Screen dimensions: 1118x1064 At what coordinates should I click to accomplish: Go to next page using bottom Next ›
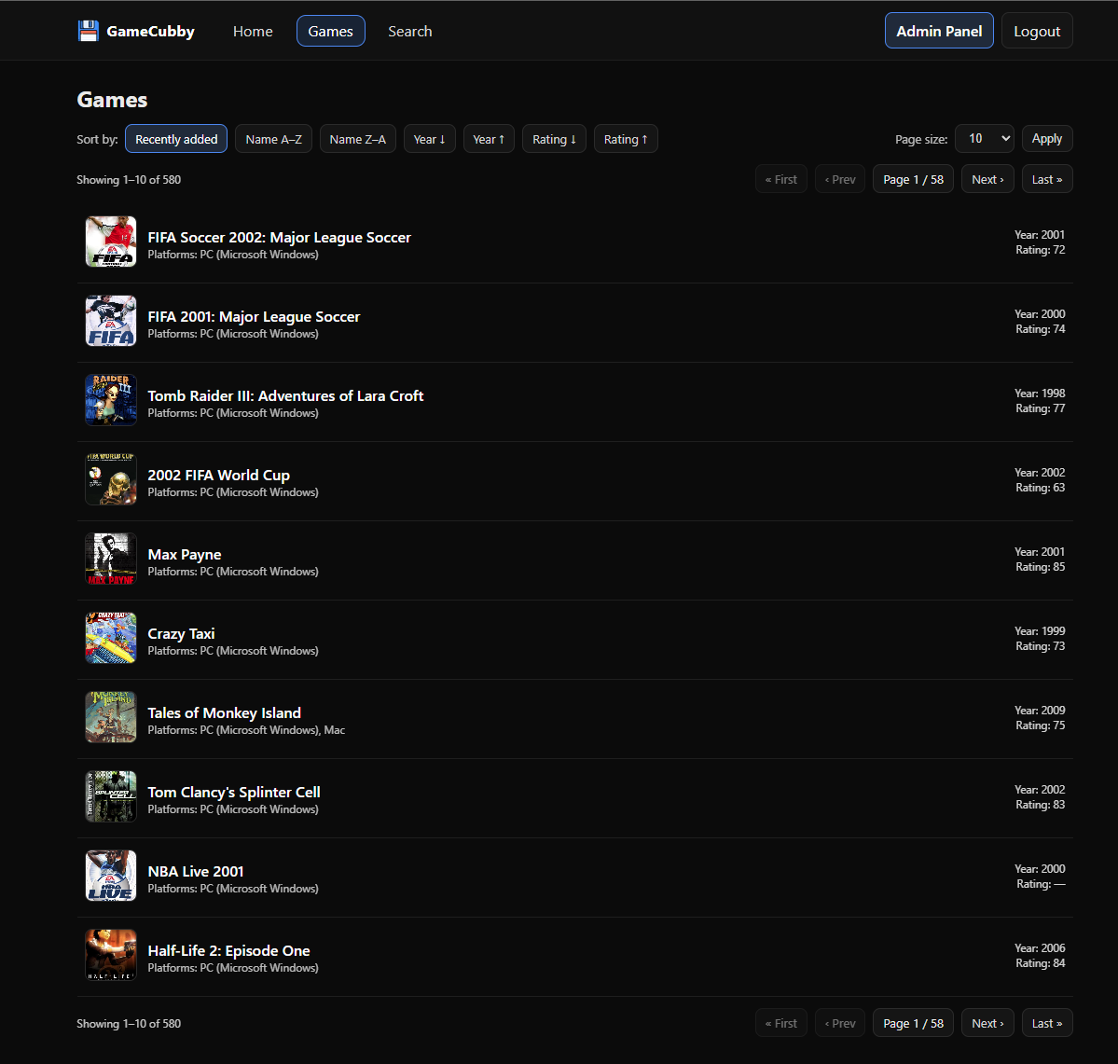tap(987, 1023)
